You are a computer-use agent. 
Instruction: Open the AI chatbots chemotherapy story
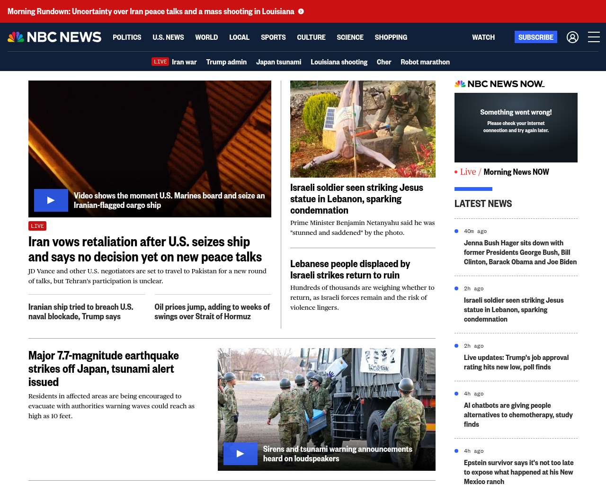(518, 414)
